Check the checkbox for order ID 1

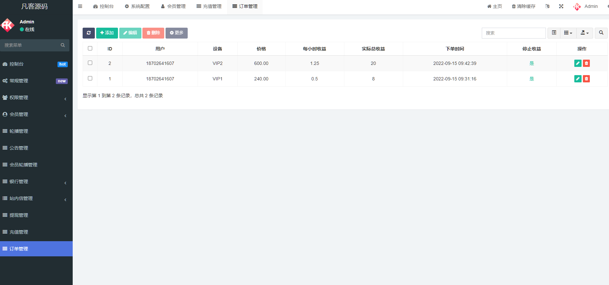[90, 78]
